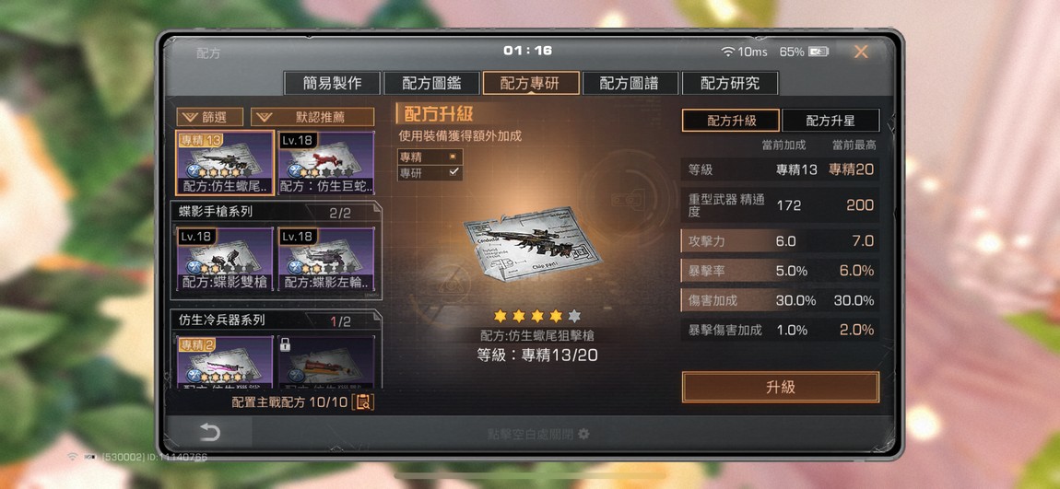The width and height of the screenshot is (1060, 489).
Task: Open the 篩選 filter dropdown
Action: [209, 118]
